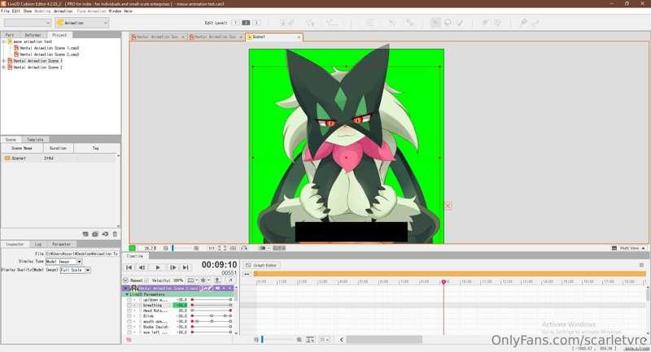Click the duplicate scene icon below scene list

(95, 234)
